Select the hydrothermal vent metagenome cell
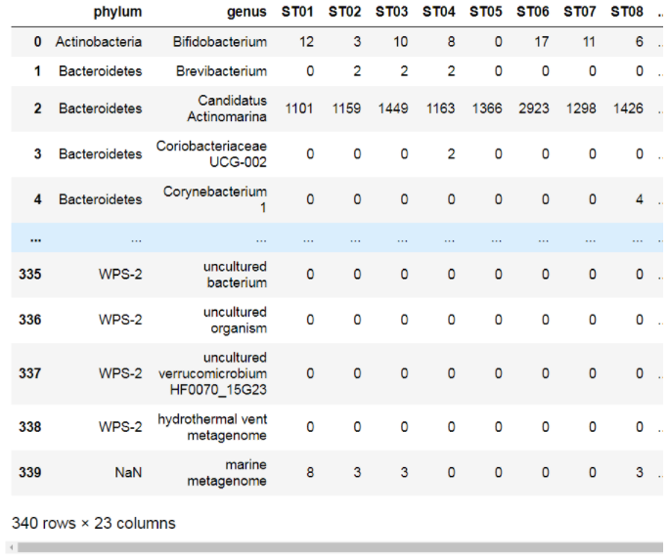The image size is (669, 560). click(x=212, y=427)
